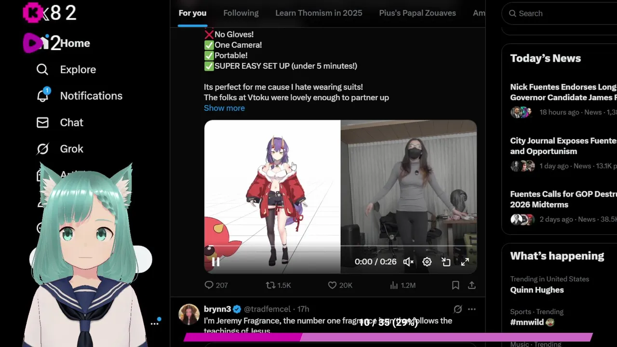Switch to the Following tab
Image resolution: width=617 pixels, height=347 pixels.
[x=241, y=13]
